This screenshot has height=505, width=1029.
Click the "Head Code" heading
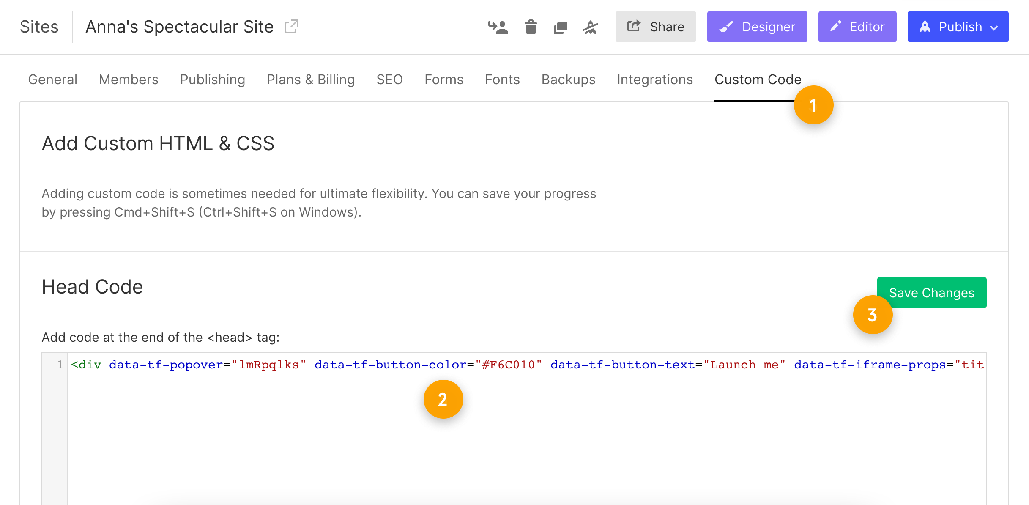coord(93,287)
